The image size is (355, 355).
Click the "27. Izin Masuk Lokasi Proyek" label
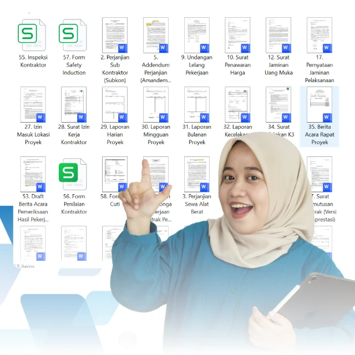click(33, 134)
